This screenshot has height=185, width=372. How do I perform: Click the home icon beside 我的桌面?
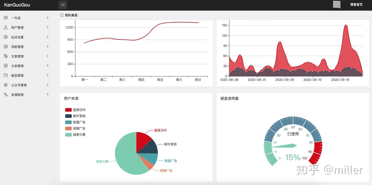click(x=62, y=15)
